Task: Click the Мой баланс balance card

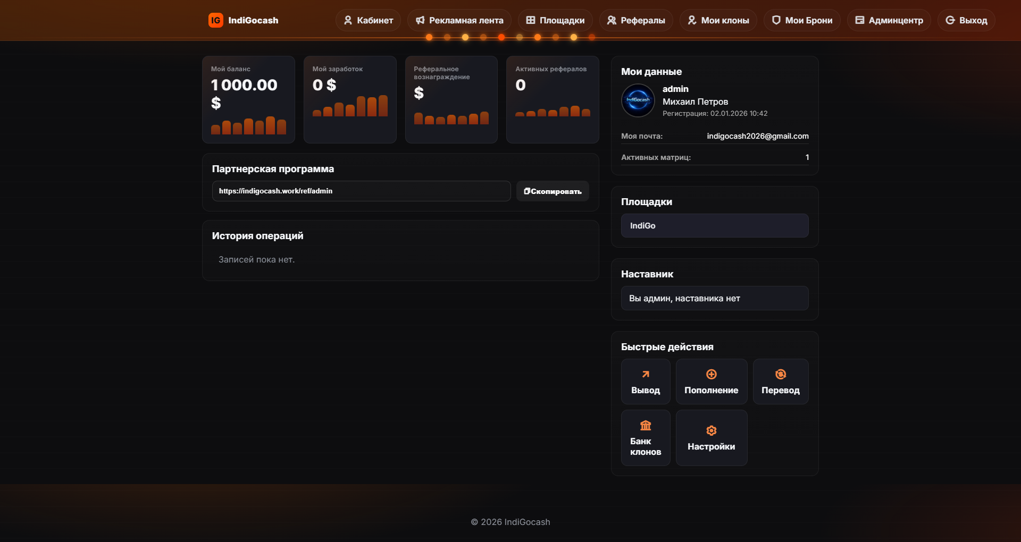Action: (x=248, y=99)
